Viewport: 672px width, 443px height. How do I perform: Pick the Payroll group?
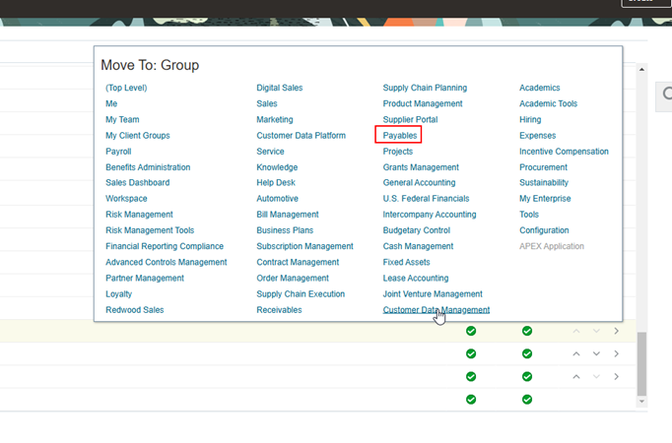coord(118,152)
